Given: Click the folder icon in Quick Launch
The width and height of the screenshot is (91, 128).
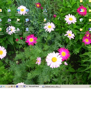Looking at the screenshot, I should pos(9,87).
